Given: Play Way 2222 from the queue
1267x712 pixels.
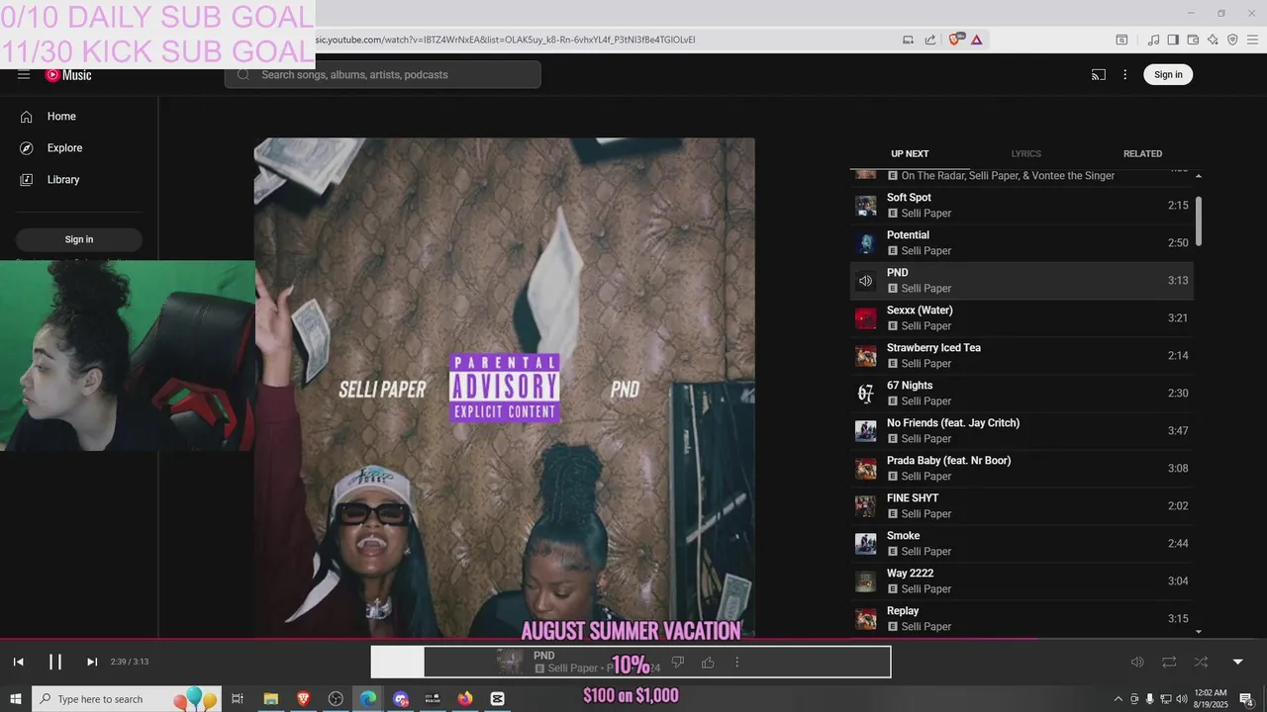Looking at the screenshot, I should 1022,581.
